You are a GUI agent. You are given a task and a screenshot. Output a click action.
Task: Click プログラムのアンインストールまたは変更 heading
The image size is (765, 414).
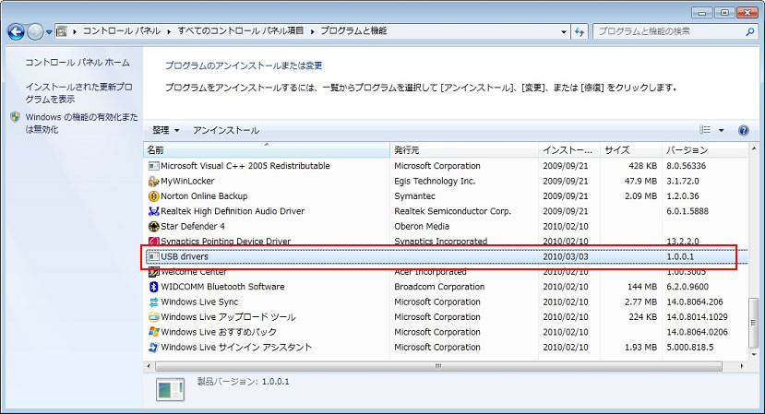tap(244, 65)
